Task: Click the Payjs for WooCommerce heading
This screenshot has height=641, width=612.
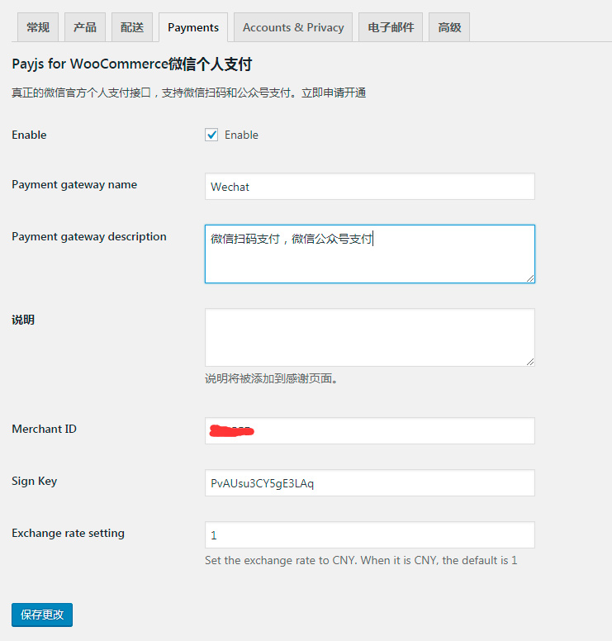Action: point(131,64)
